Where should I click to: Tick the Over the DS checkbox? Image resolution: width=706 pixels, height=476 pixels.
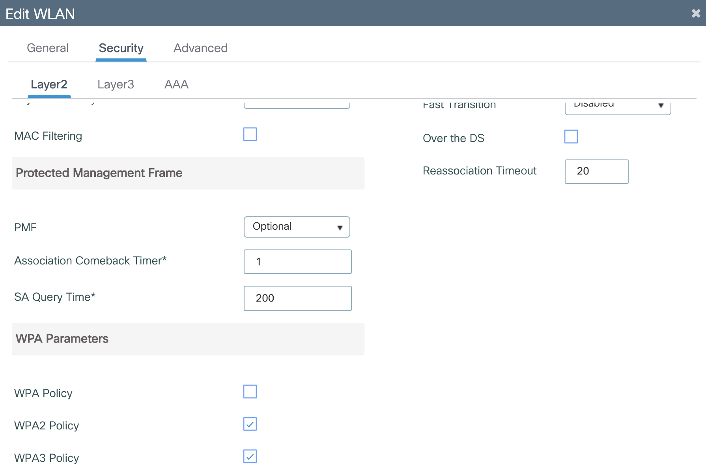571,137
